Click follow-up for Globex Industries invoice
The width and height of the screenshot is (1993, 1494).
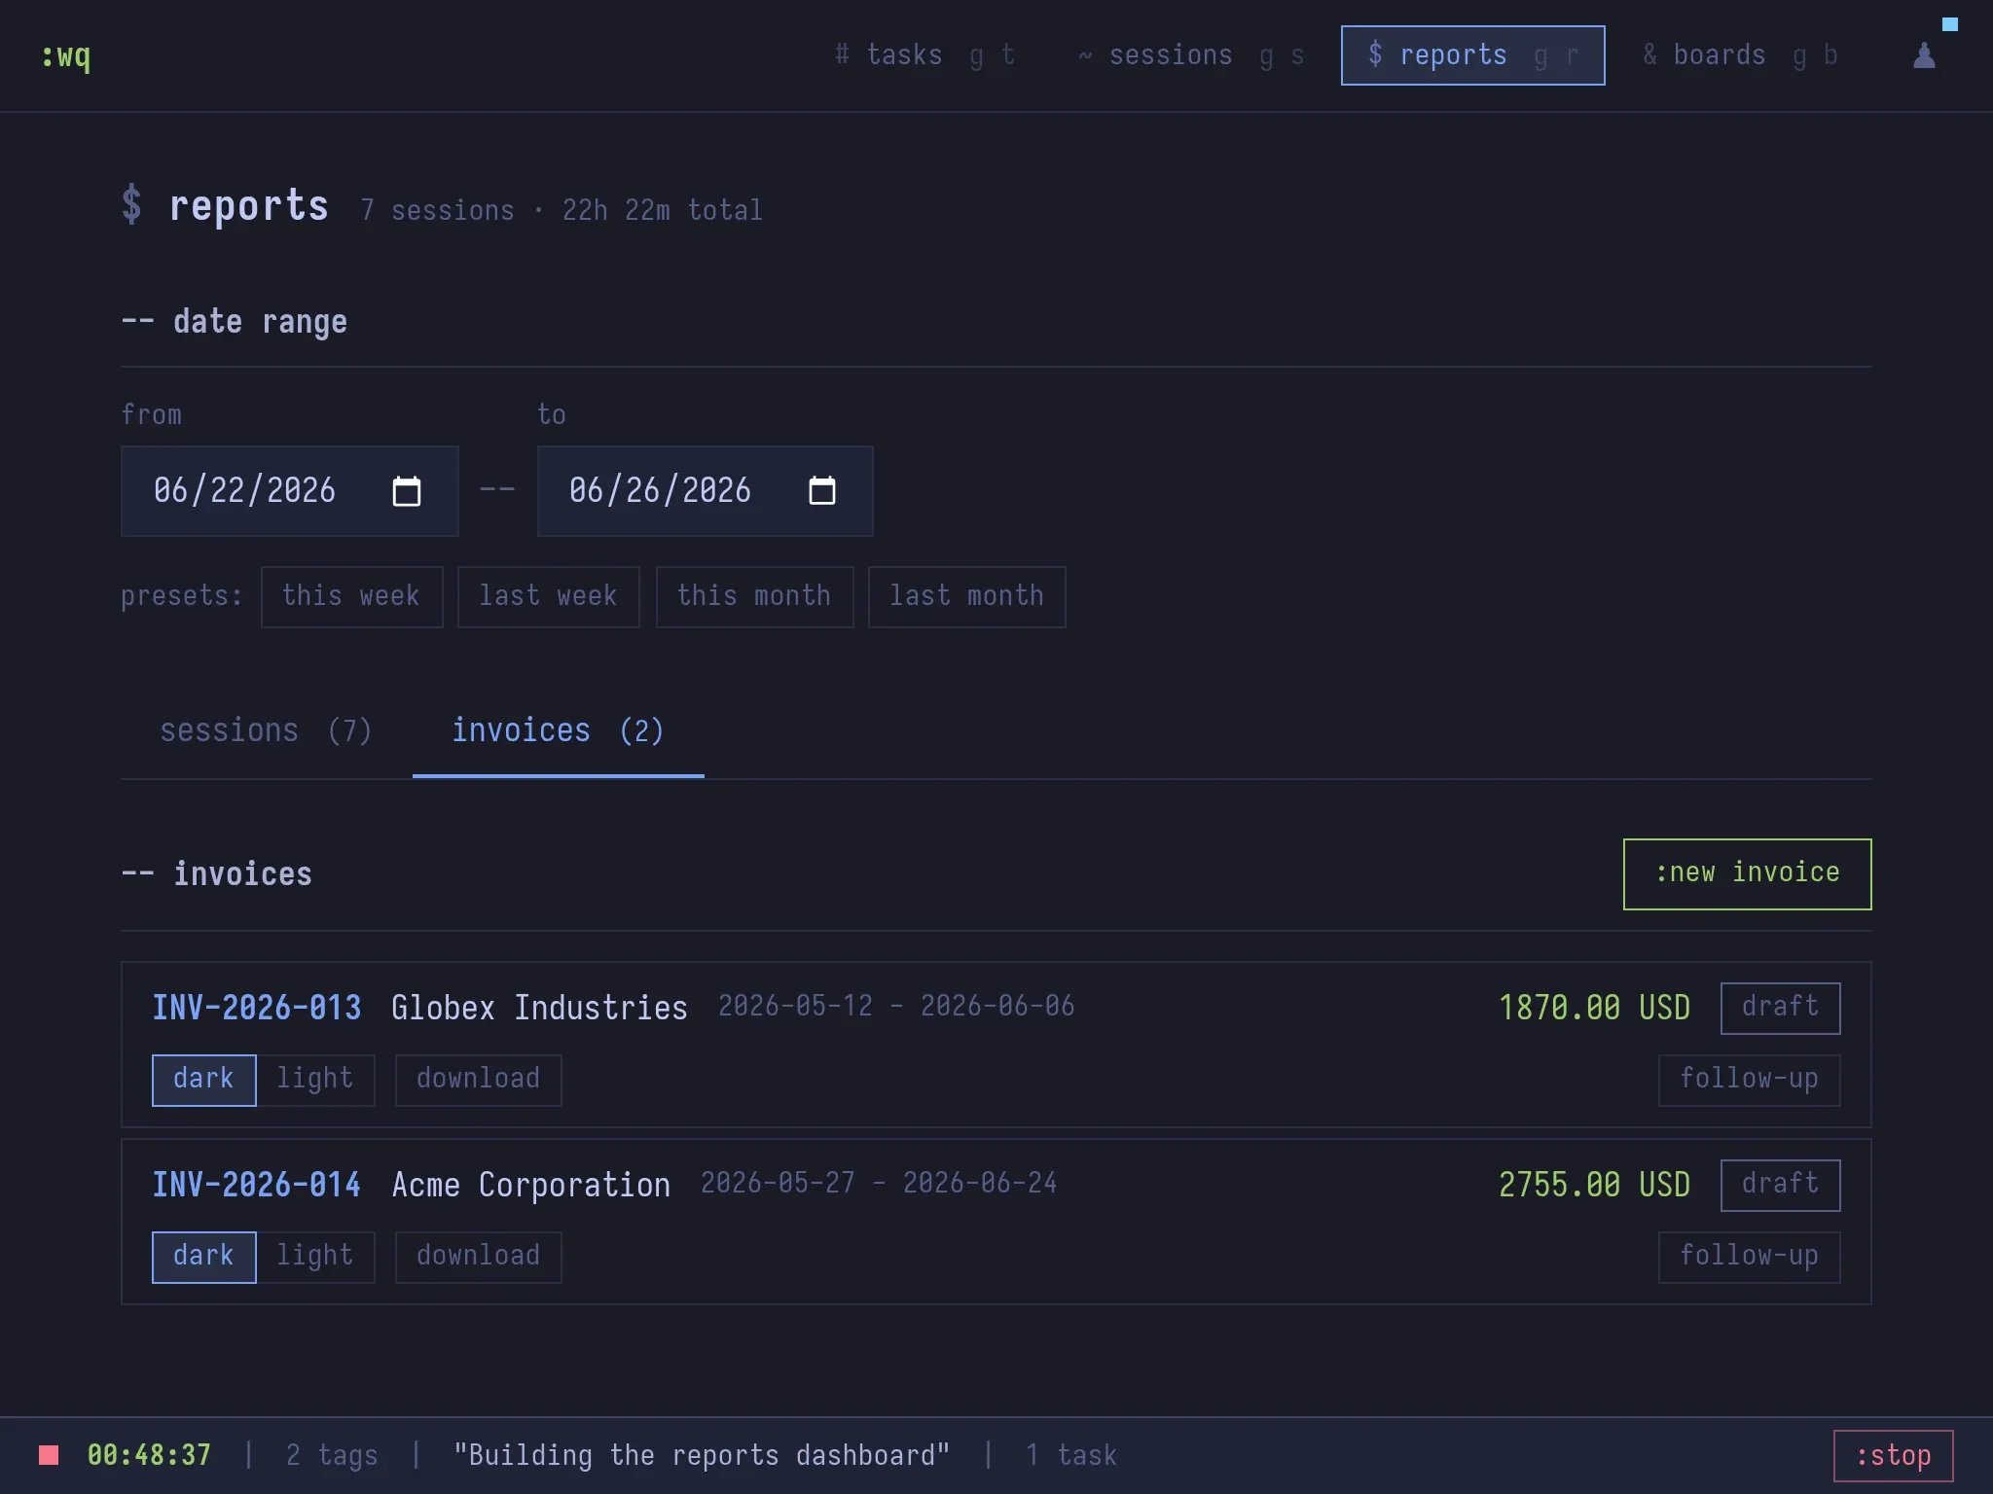[1749, 1080]
